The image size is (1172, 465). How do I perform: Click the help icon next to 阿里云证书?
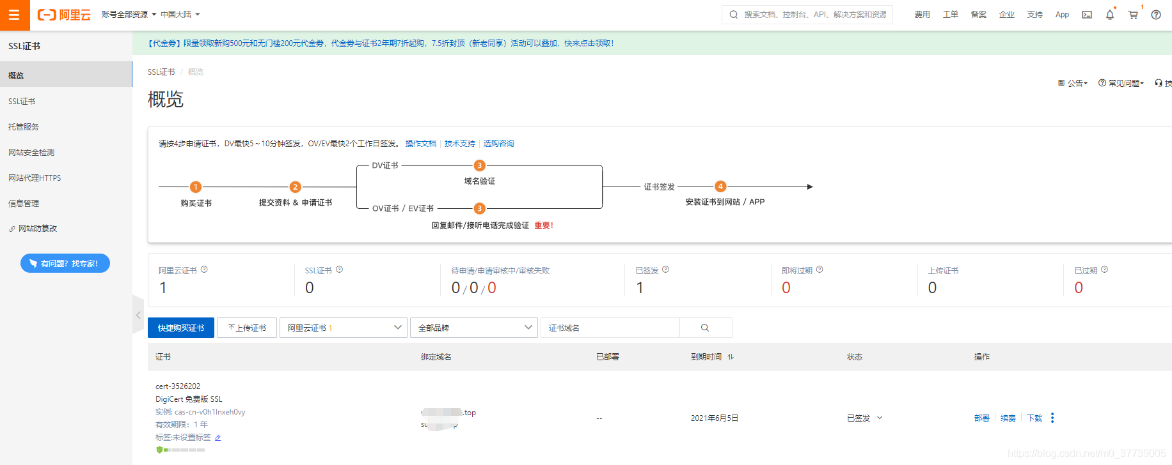tap(204, 270)
